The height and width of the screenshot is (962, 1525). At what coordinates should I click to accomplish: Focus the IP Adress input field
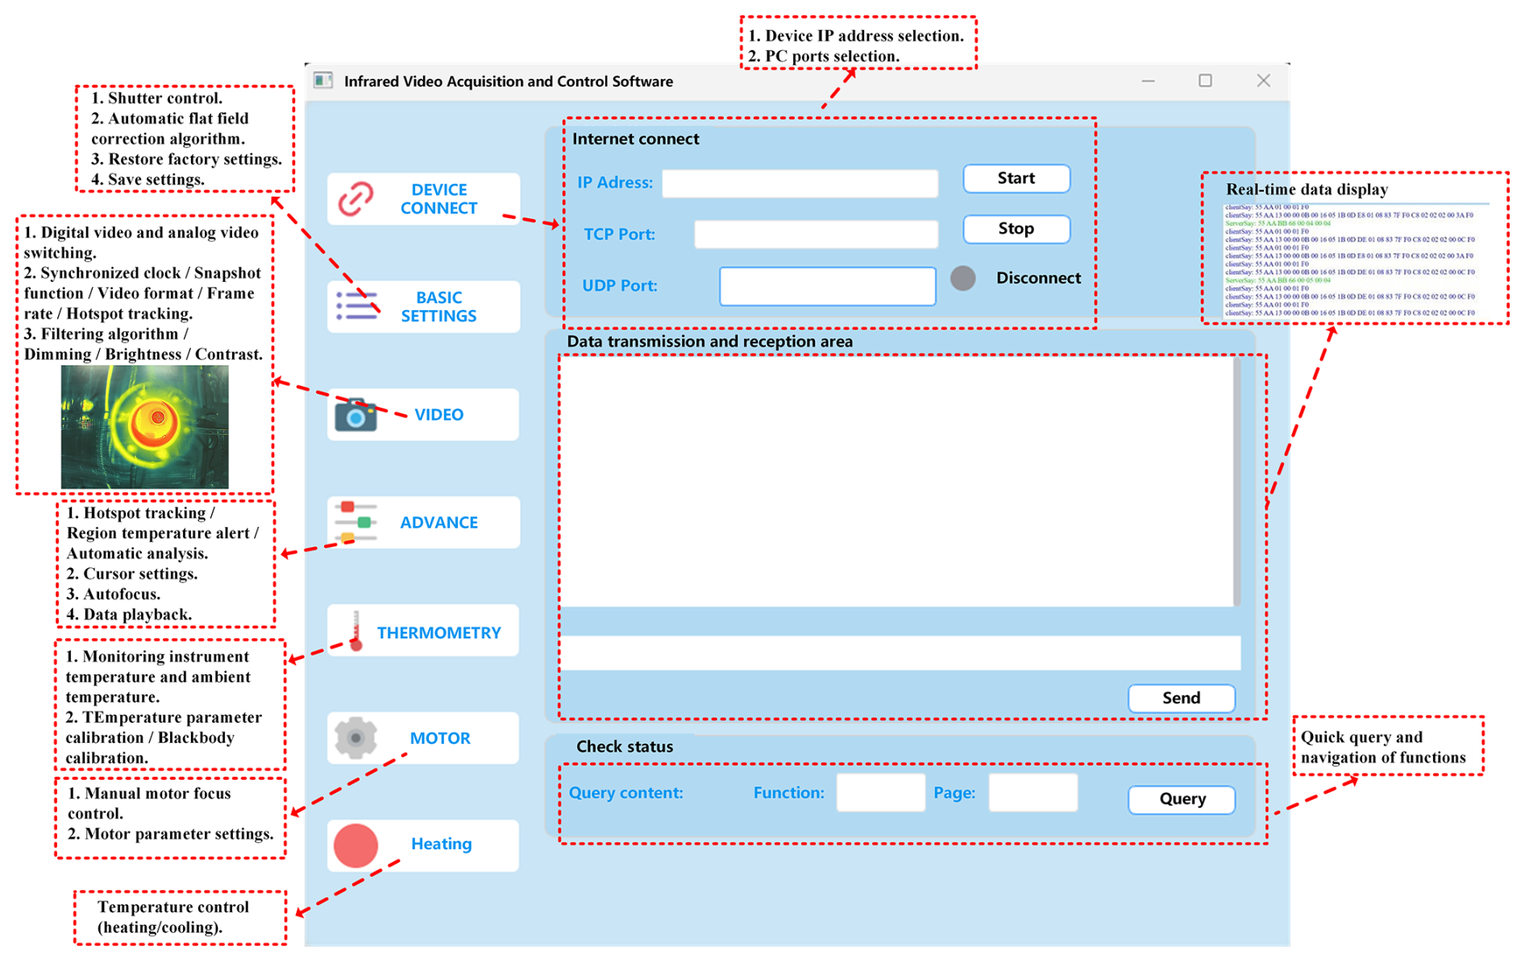800,184
